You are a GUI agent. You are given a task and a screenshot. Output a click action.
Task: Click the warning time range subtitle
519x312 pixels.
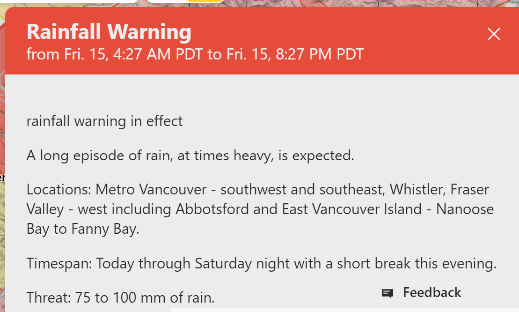point(195,54)
